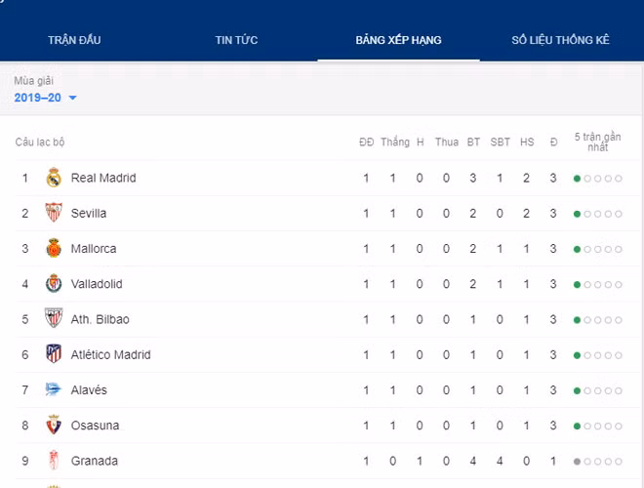Open the TIN TỨC tab
The image size is (644, 488).
click(236, 40)
